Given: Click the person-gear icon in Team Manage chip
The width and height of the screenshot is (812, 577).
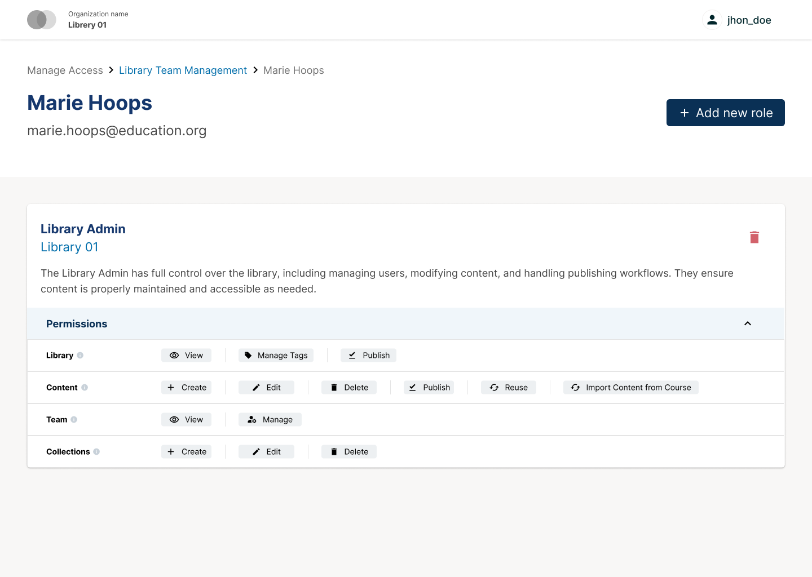Looking at the screenshot, I should [252, 419].
